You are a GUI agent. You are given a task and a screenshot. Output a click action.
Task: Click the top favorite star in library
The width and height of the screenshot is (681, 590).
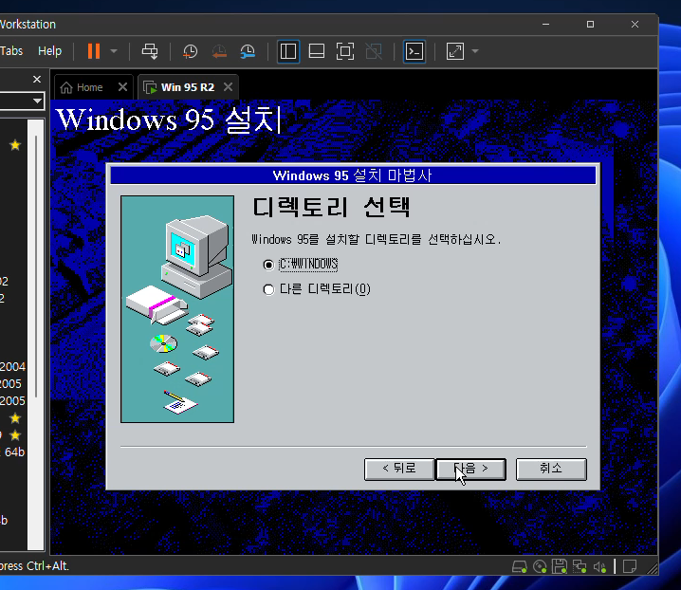[15, 145]
